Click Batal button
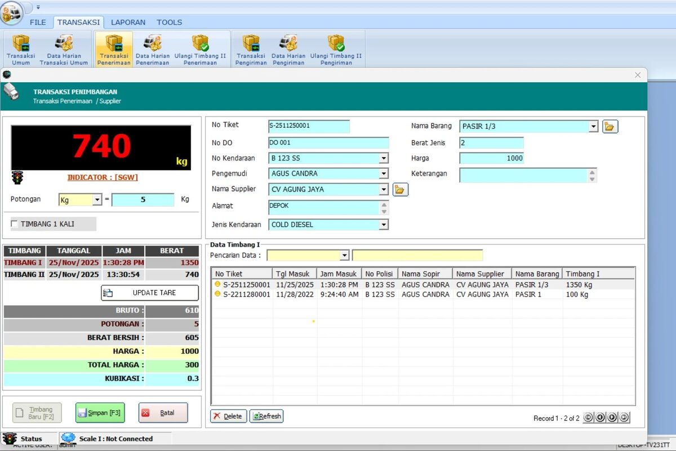 pyautogui.click(x=163, y=413)
